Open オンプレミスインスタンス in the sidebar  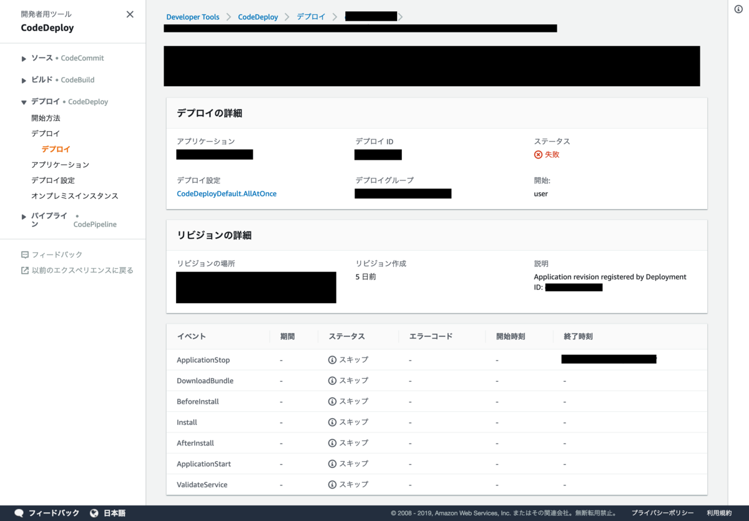[75, 196]
